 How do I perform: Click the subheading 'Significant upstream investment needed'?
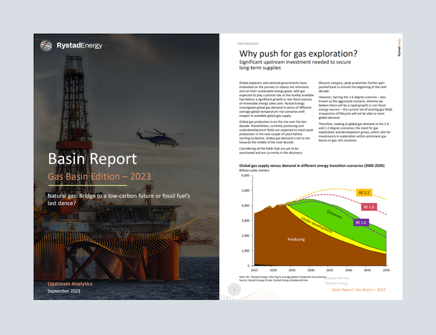tap(295, 65)
